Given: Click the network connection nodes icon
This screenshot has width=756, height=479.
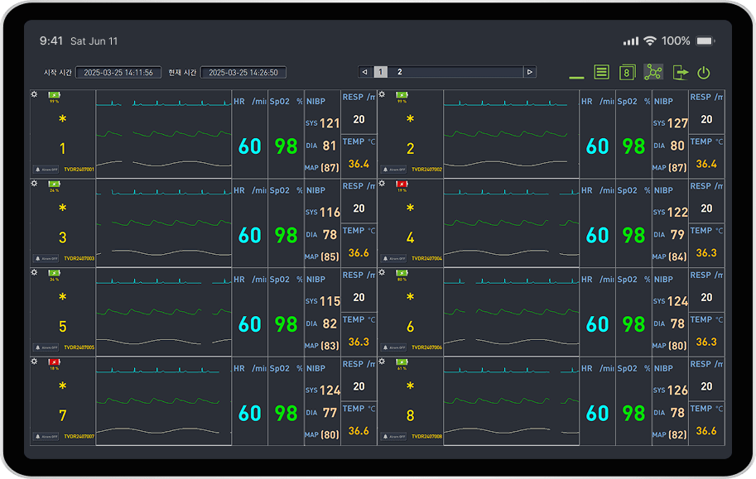Looking at the screenshot, I should (x=652, y=72).
